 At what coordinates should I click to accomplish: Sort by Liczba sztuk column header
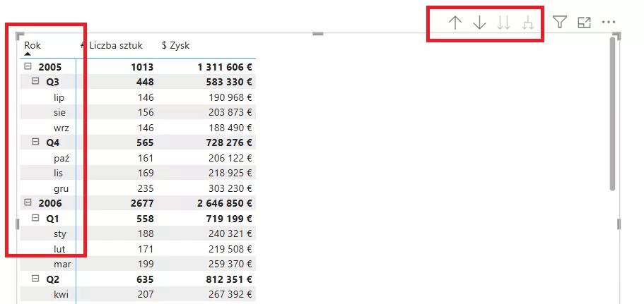(115, 46)
